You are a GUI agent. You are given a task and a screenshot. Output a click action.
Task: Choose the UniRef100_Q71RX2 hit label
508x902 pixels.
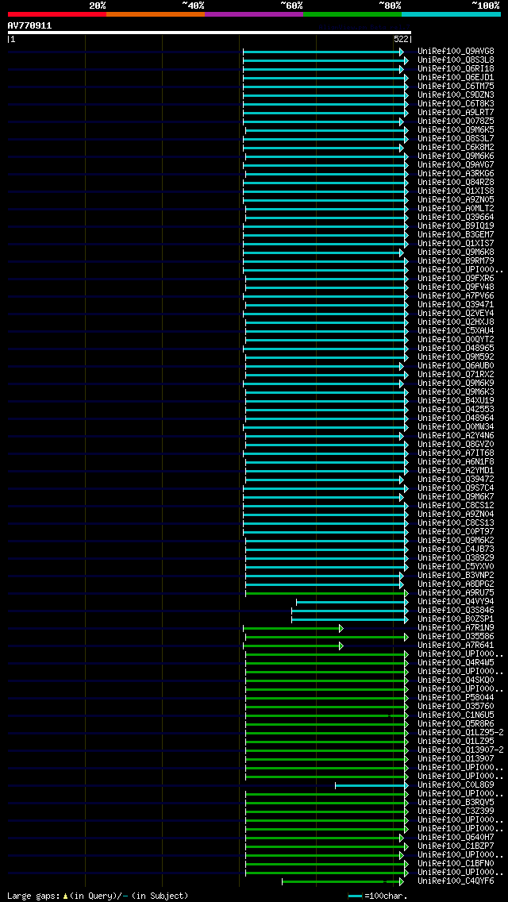(456, 375)
